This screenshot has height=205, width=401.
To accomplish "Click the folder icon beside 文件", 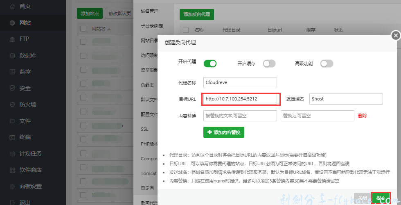I will 12,121.
